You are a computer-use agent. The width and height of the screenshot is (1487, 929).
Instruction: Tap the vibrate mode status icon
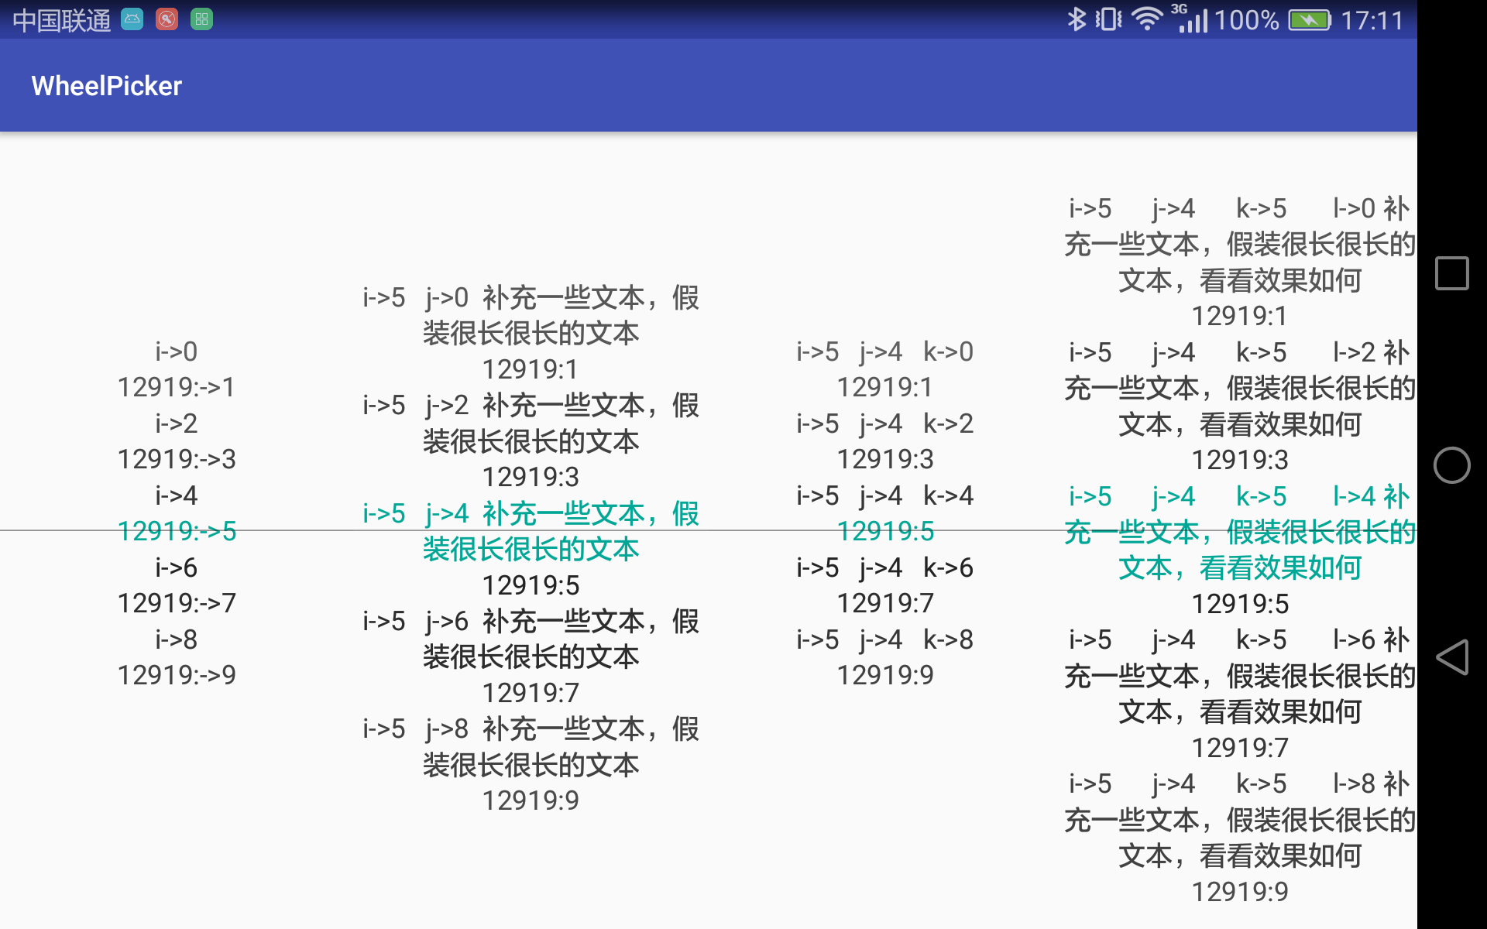1108,19
